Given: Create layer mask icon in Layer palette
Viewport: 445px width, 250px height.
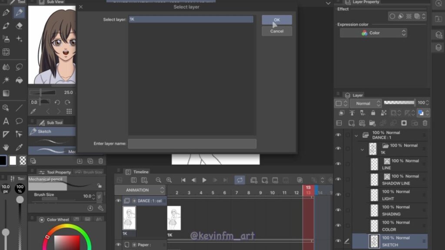Looking at the screenshot, I should (404, 123).
